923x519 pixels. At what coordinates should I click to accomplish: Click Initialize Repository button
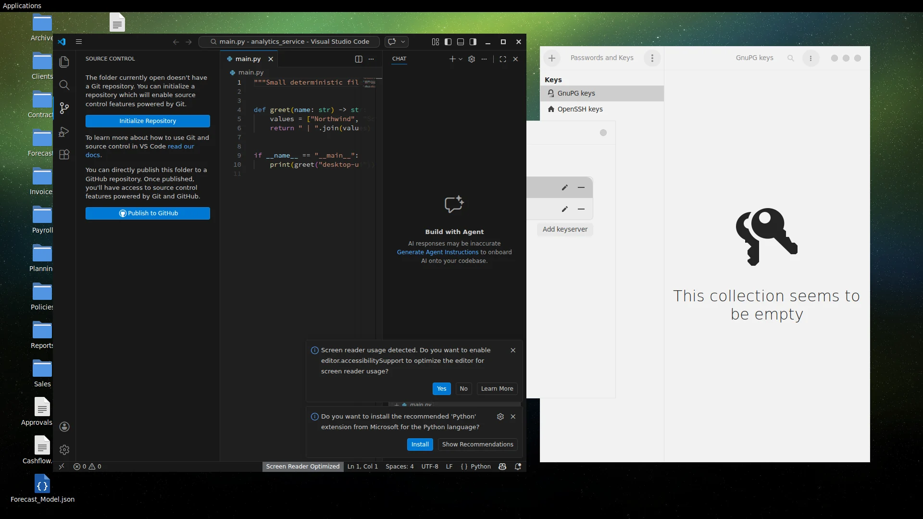(x=148, y=121)
